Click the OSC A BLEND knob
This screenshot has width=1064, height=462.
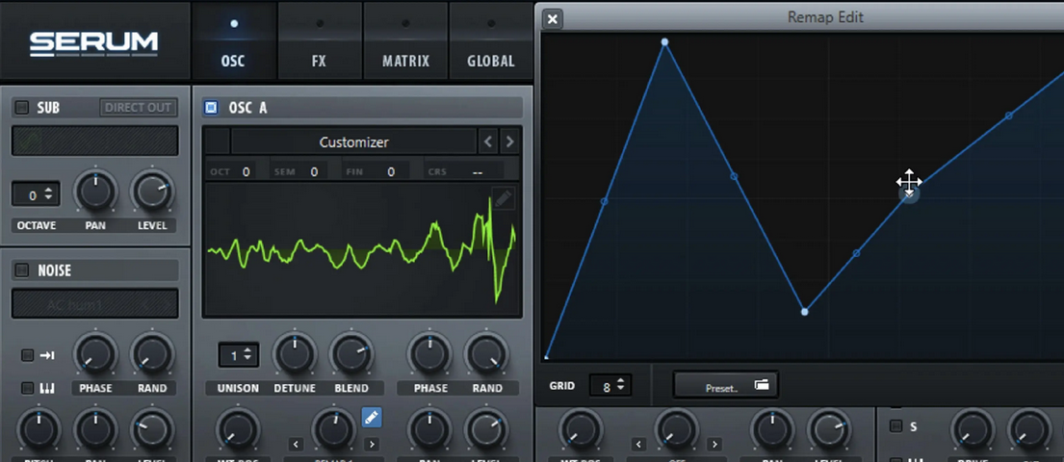(x=351, y=355)
